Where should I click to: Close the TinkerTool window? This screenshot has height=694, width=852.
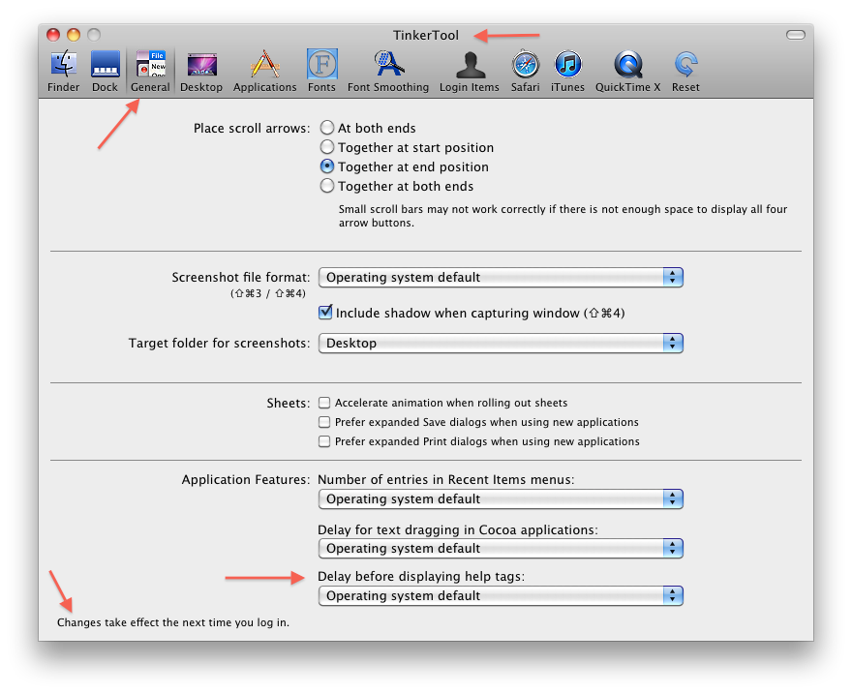click(x=53, y=35)
